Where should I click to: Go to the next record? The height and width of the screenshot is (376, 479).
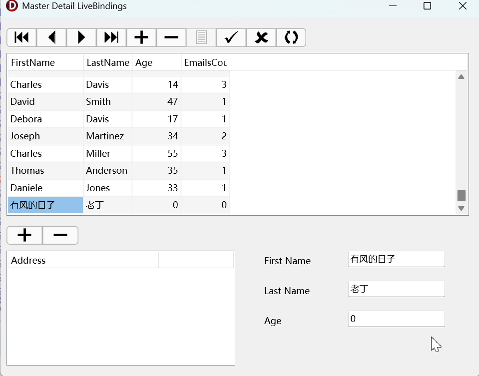pyautogui.click(x=81, y=37)
